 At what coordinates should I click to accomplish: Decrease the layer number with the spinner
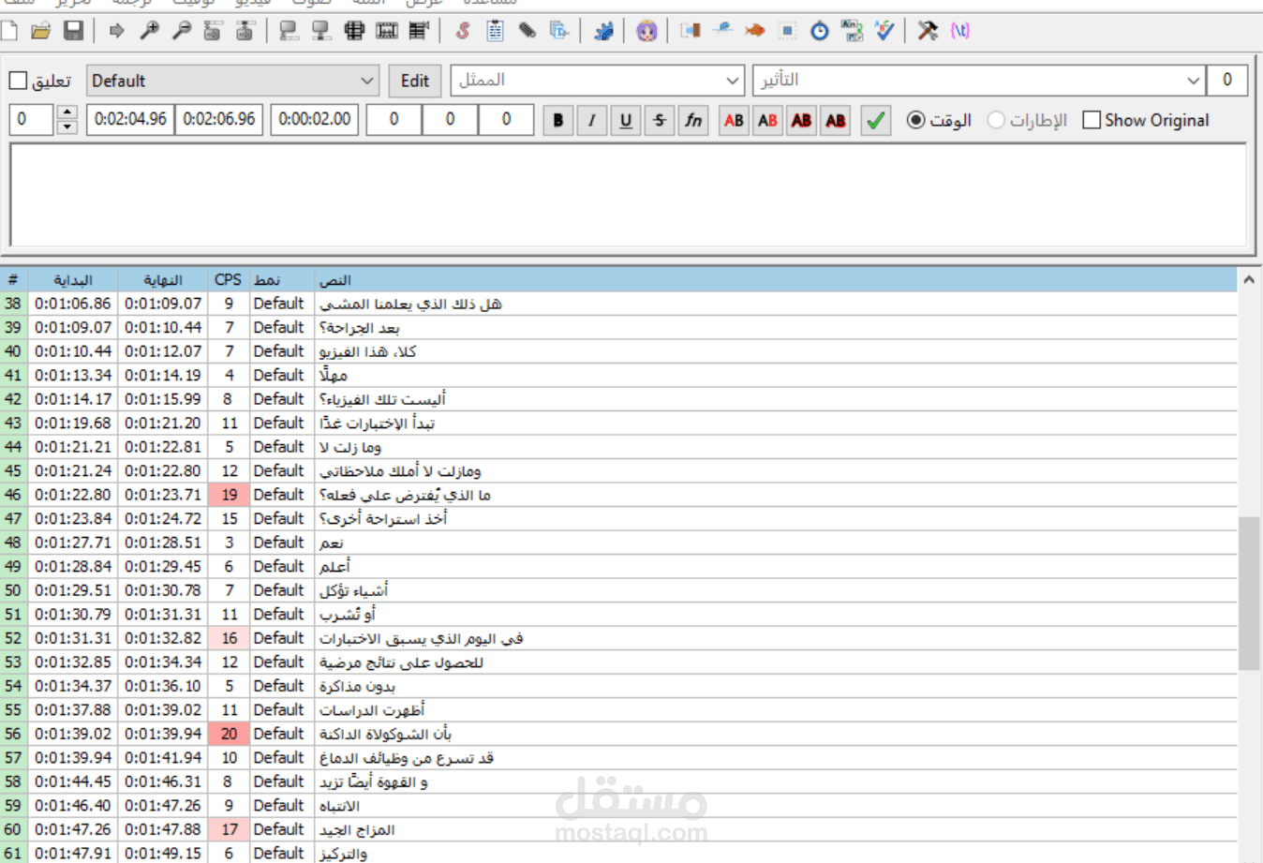tap(67, 127)
